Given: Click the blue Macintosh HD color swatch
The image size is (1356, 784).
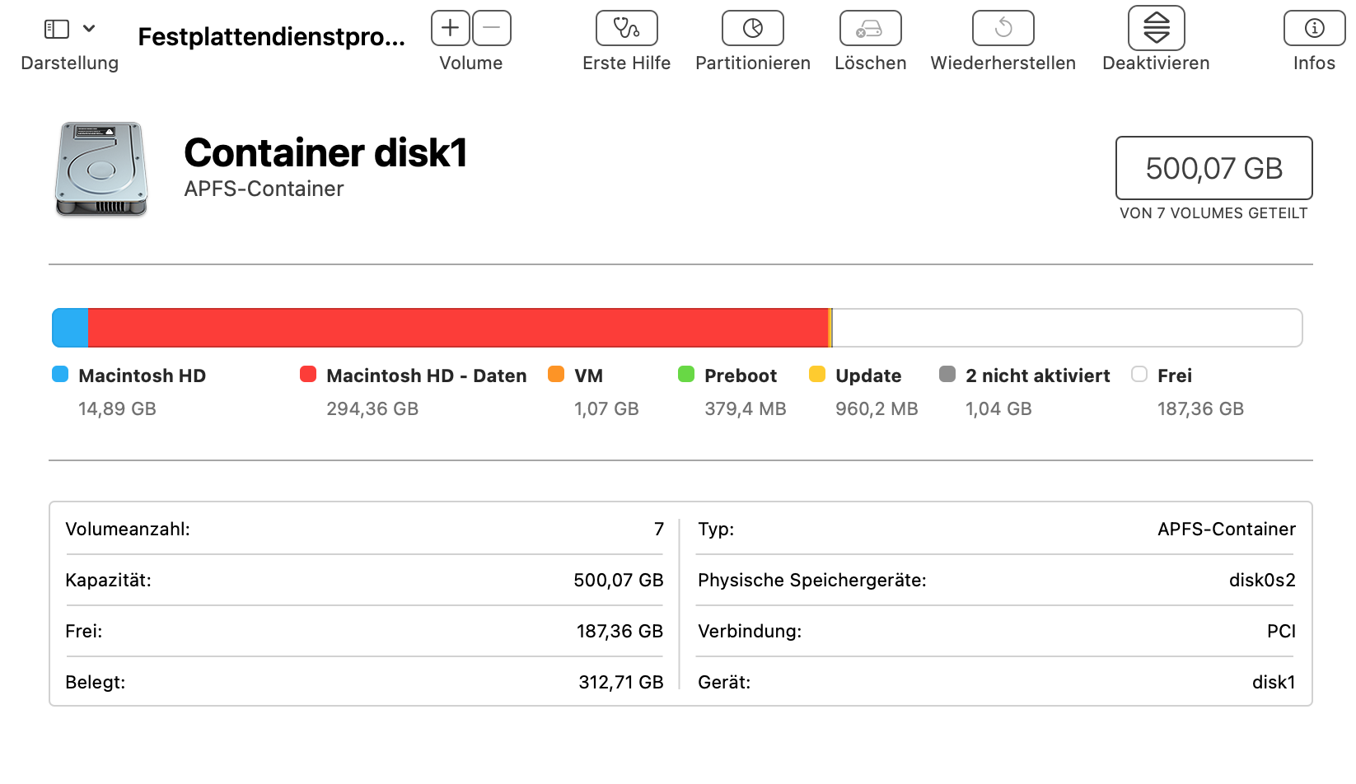Looking at the screenshot, I should 60,375.
